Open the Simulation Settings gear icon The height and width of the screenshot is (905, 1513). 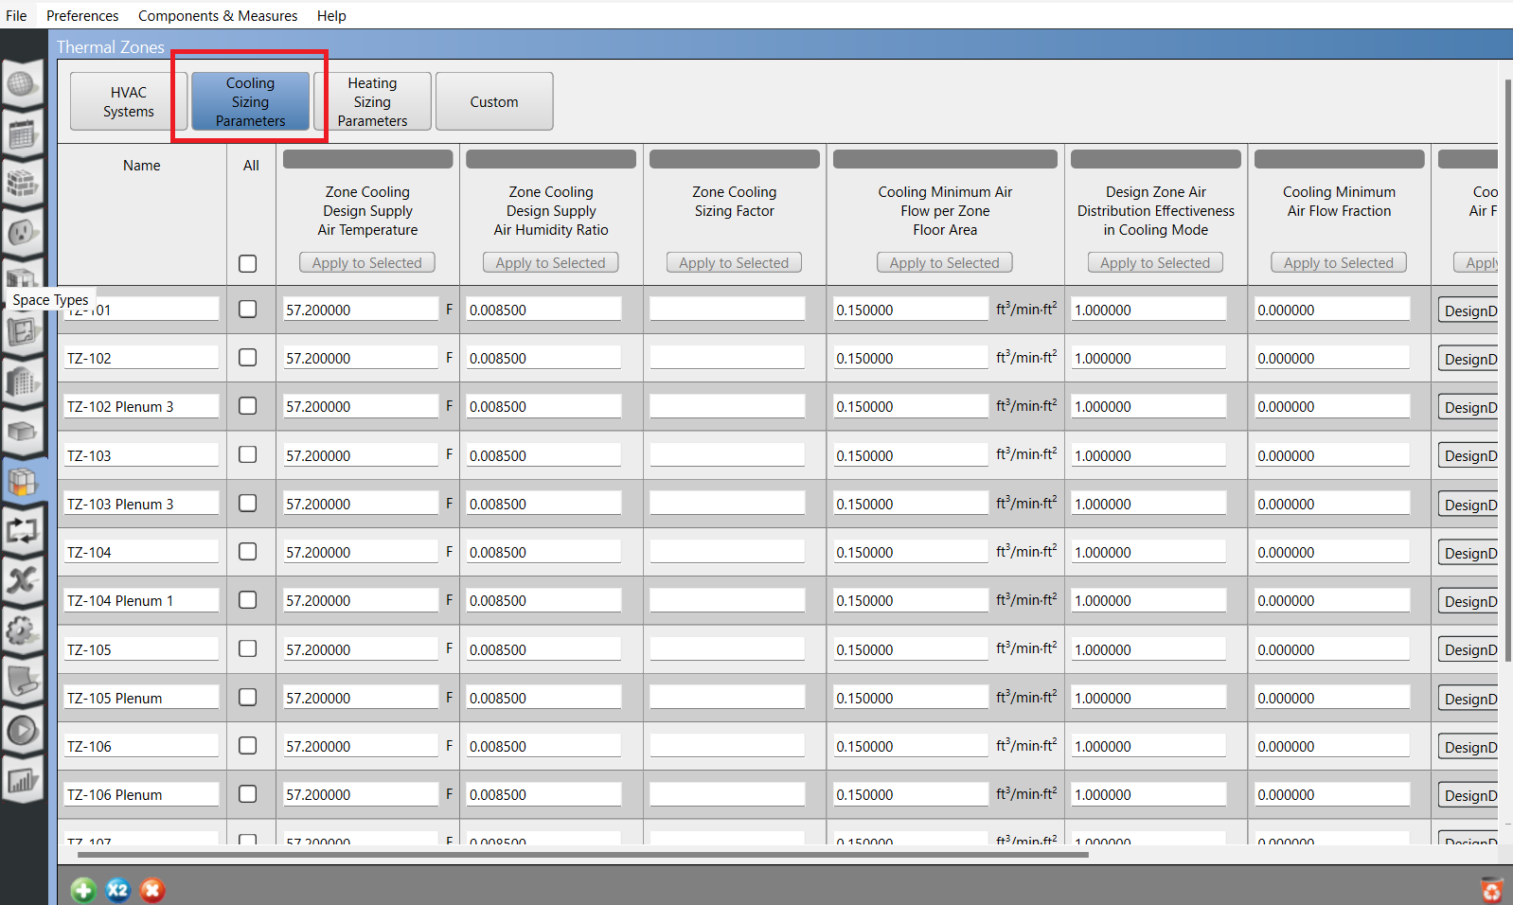pos(23,630)
